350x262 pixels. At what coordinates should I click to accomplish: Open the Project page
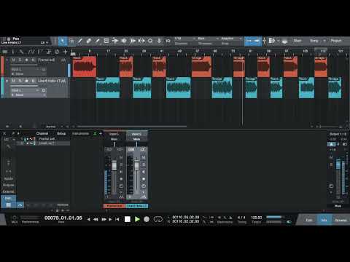tap(336, 41)
